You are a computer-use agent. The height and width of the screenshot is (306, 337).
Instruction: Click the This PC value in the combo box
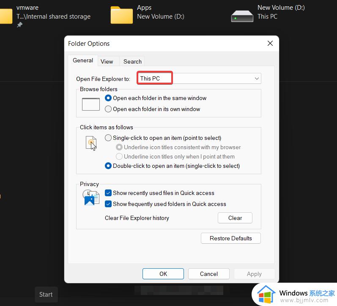[x=150, y=78]
